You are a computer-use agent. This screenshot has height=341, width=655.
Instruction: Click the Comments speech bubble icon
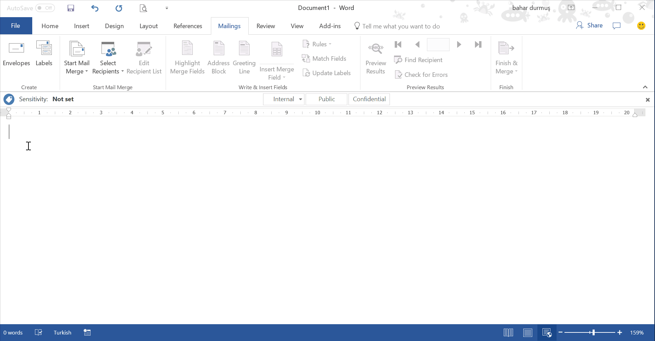(x=617, y=26)
